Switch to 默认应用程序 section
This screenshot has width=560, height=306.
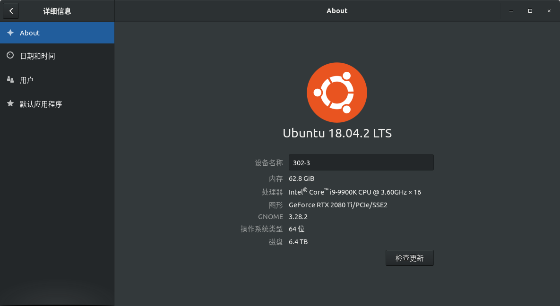pos(40,104)
